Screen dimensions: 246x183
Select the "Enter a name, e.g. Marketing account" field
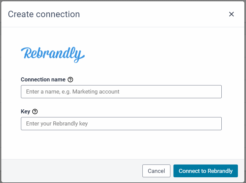coord(121,91)
